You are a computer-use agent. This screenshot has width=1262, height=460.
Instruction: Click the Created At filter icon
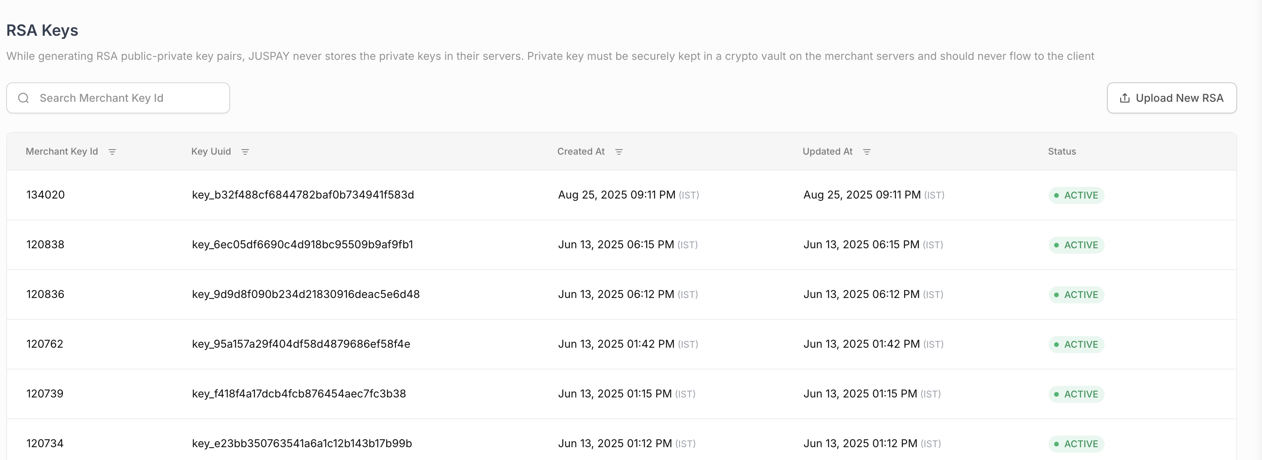(619, 152)
